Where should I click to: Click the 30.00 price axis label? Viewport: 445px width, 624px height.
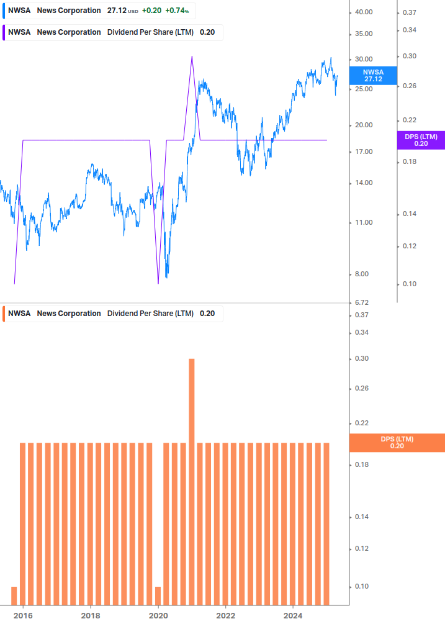364,60
